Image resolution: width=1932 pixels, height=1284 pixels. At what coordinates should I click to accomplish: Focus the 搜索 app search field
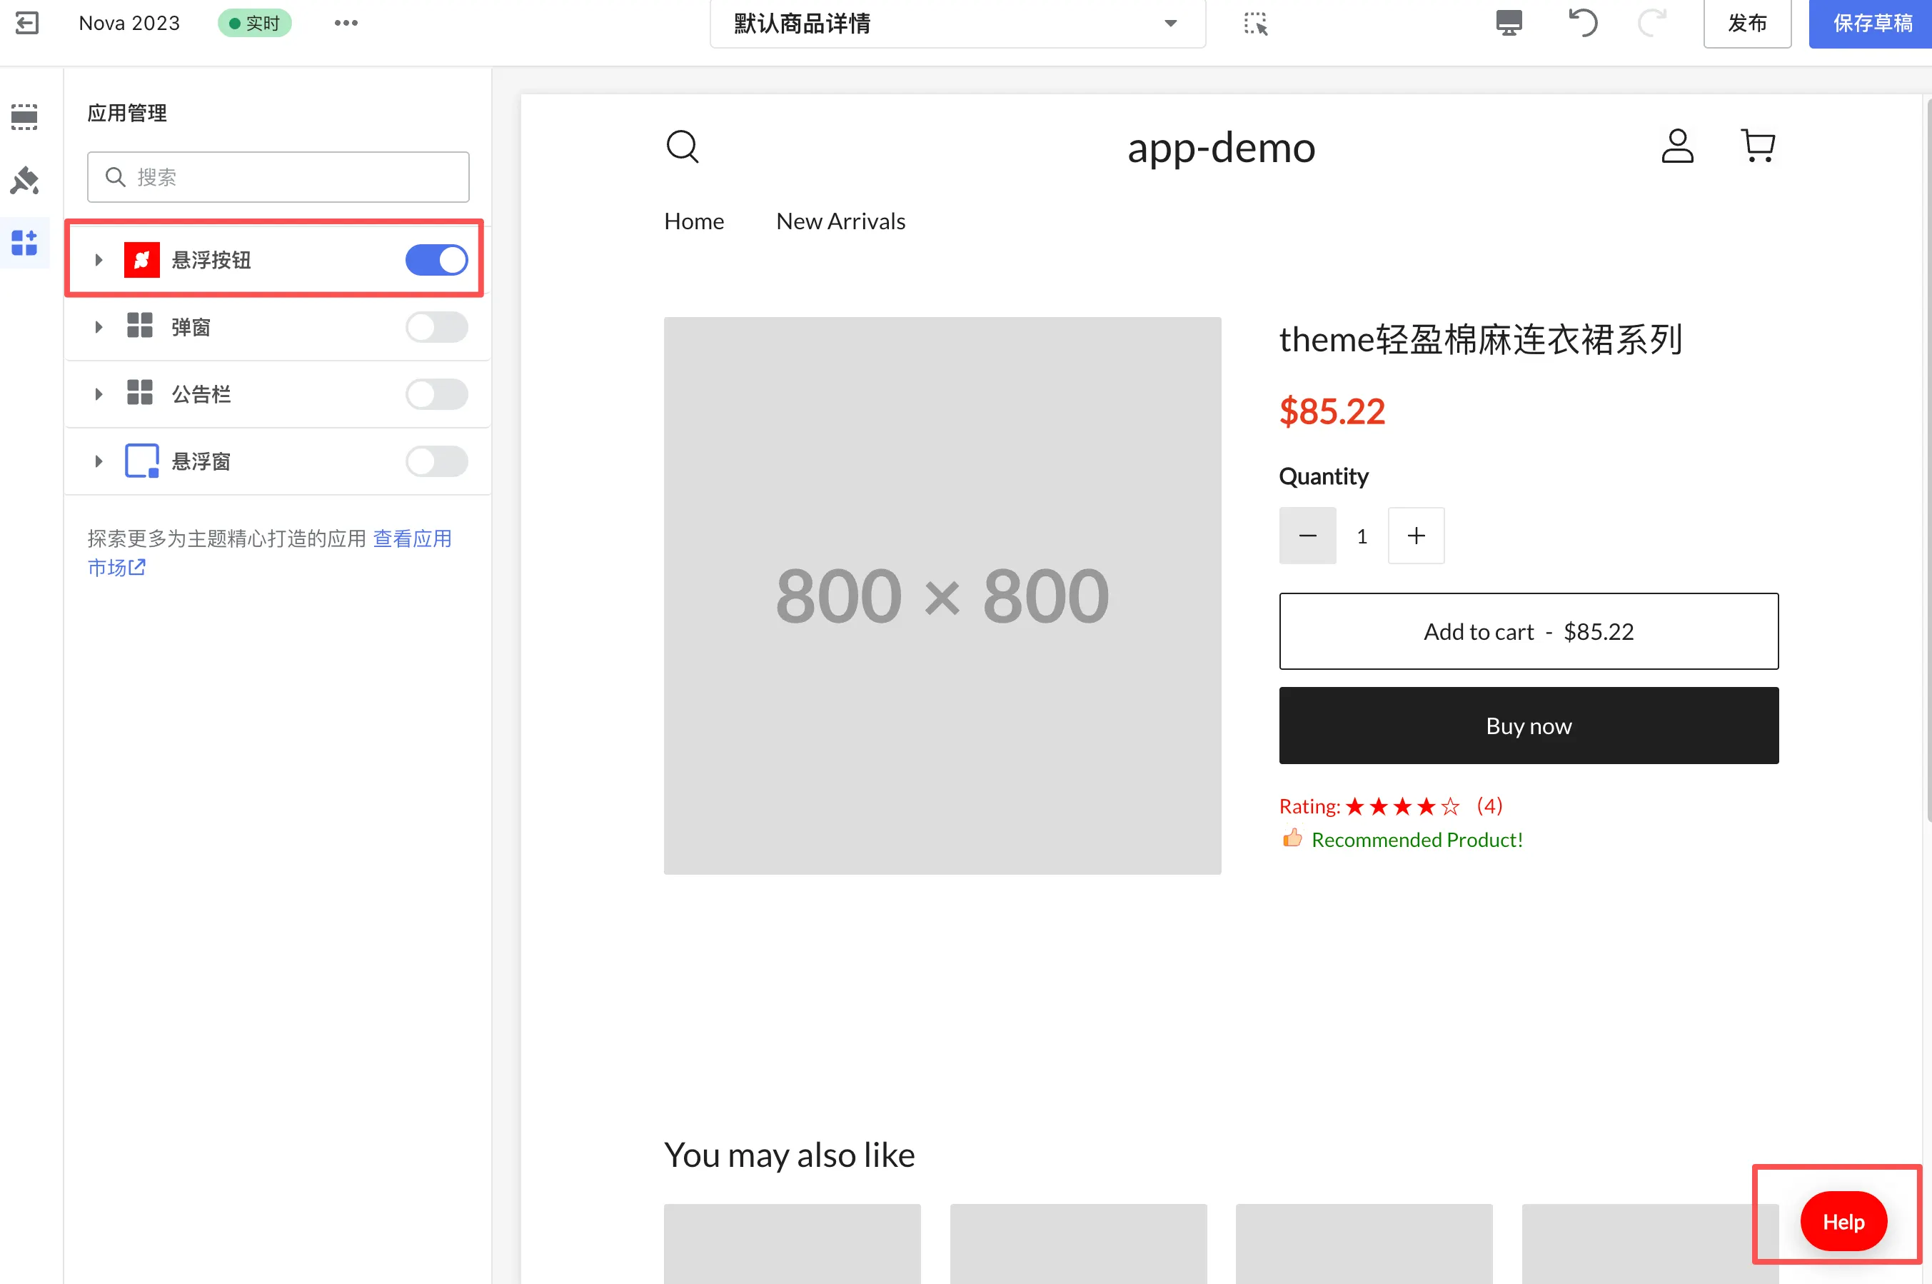278,177
